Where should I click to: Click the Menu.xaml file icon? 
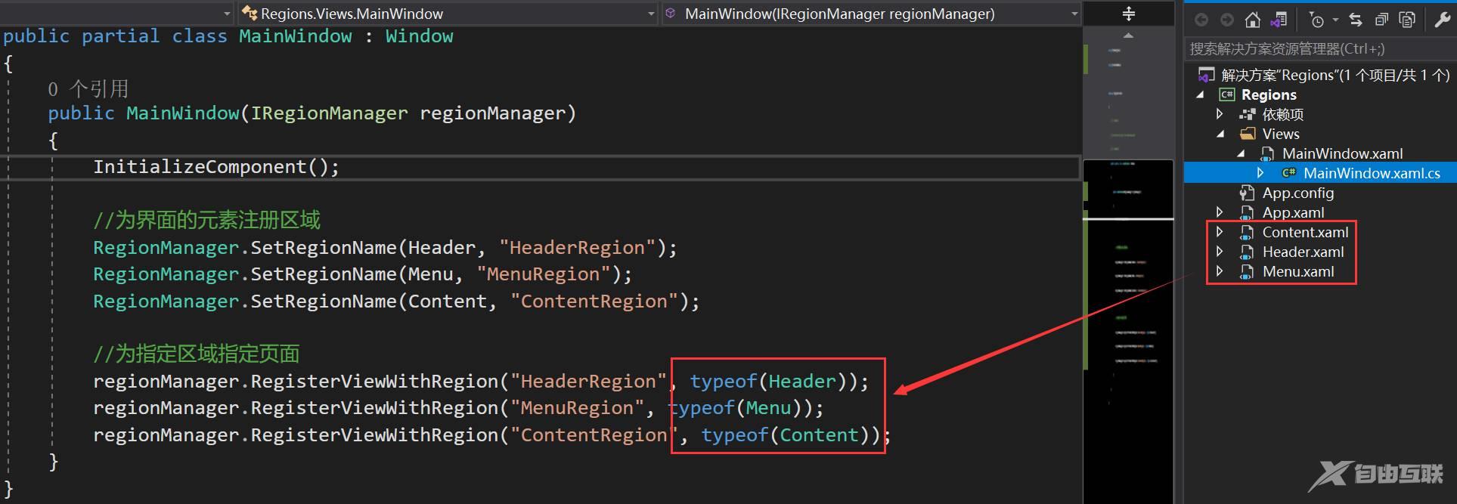click(x=1248, y=271)
